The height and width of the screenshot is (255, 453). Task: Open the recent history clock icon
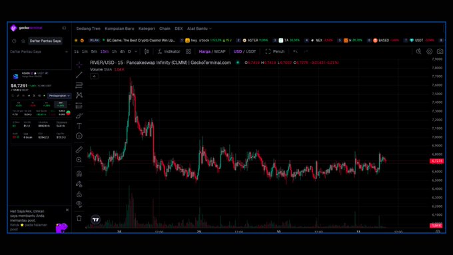point(14,41)
